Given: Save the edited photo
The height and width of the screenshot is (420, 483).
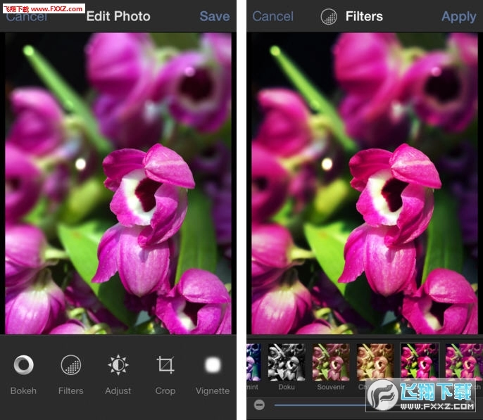Looking at the screenshot, I should click(214, 16).
